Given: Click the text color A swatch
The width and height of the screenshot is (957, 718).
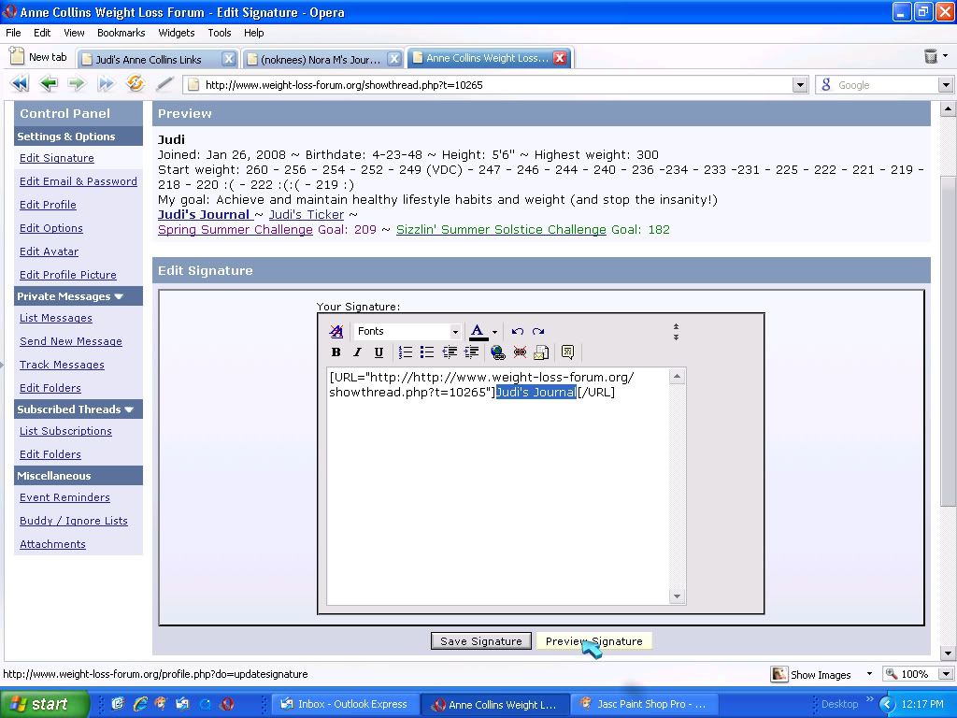Looking at the screenshot, I should [478, 332].
